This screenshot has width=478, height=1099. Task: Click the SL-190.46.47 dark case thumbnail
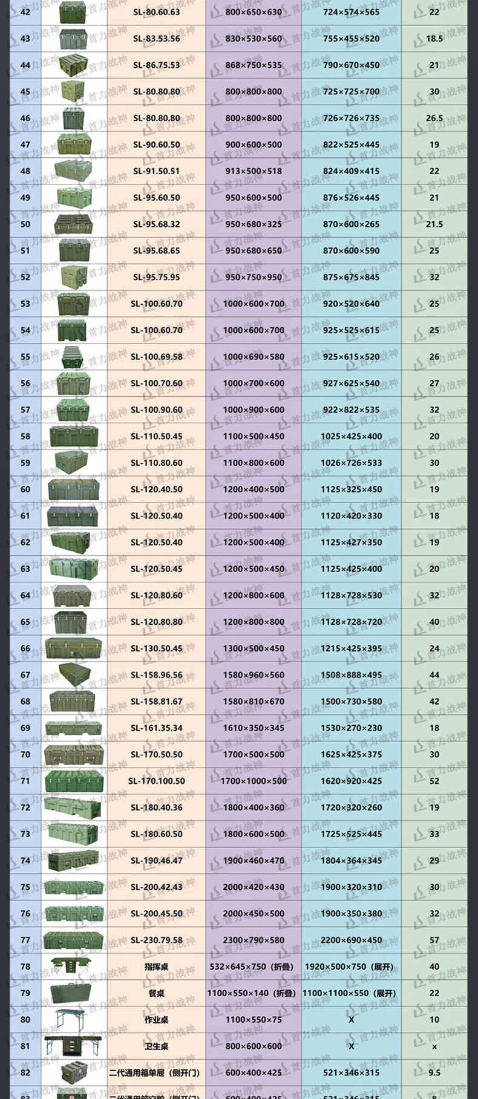pos(74,860)
